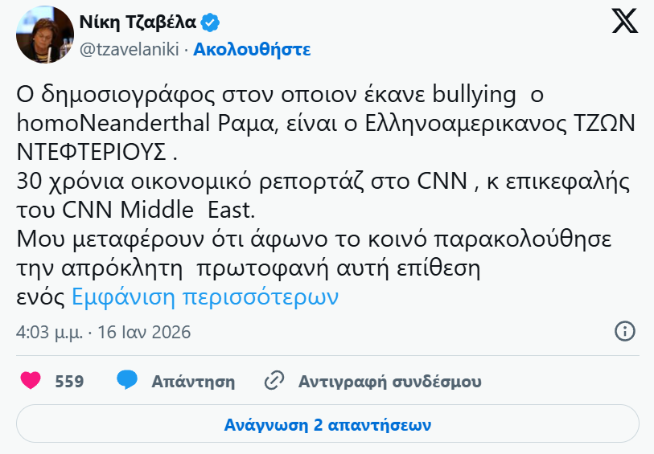The height and width of the screenshot is (454, 654).
Task: Open the info icon beside the date
Action: [625, 332]
